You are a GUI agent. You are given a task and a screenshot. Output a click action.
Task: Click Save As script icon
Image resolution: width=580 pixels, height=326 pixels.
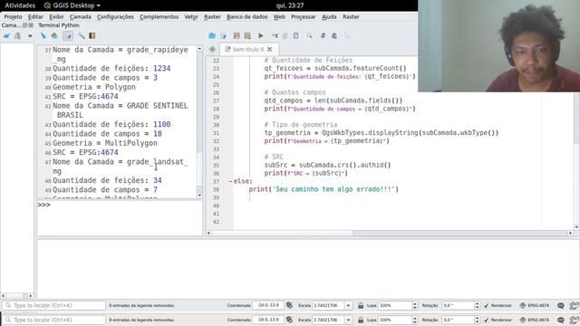click(247, 36)
